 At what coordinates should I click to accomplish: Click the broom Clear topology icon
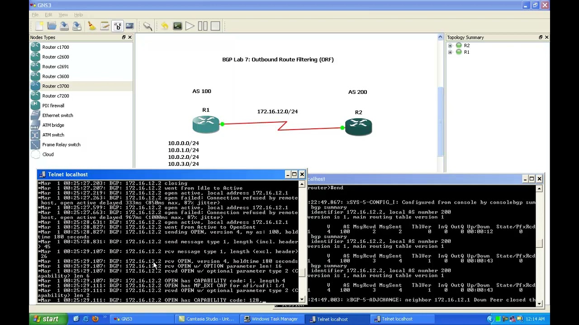point(92,26)
